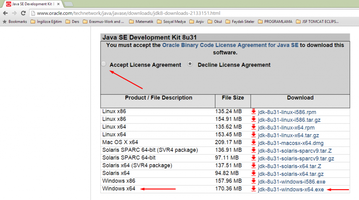The width and height of the screenshot is (359, 200).
Task: Open the Sosyal Medya bookmark folder
Action: click(x=171, y=22)
